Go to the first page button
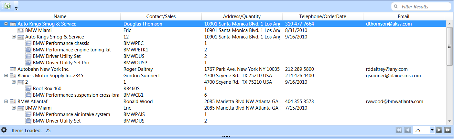454x139 pixels. tap(399, 130)
